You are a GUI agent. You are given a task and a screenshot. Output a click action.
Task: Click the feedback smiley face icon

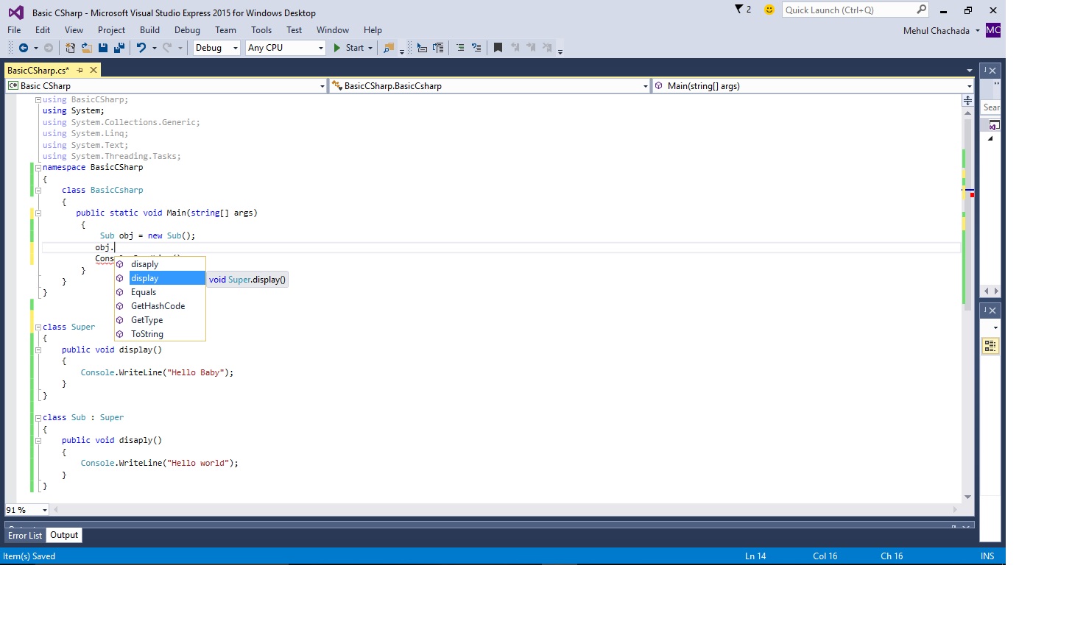click(x=769, y=10)
